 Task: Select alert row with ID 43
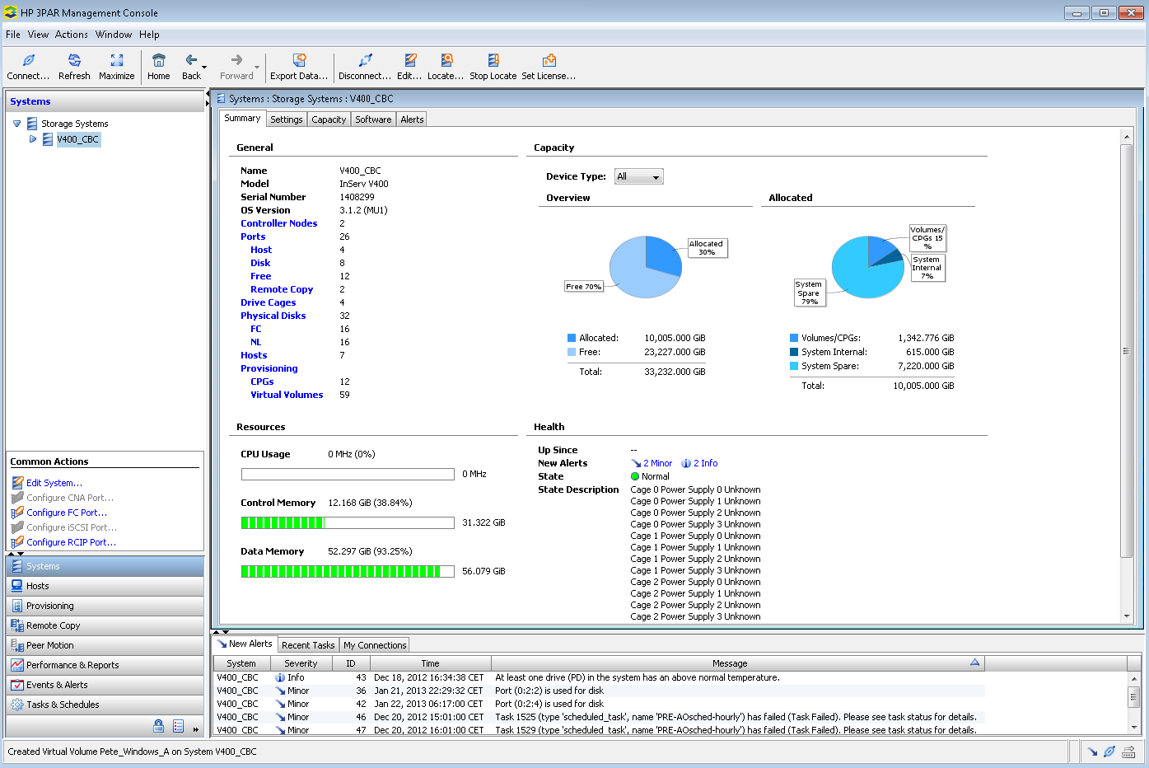599,677
